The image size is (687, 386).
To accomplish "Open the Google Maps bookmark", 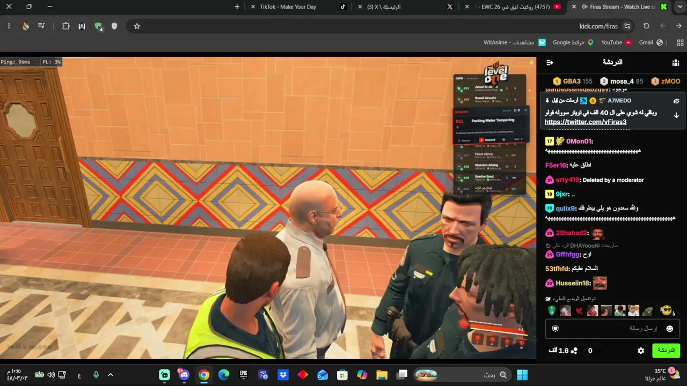I will coord(573,42).
